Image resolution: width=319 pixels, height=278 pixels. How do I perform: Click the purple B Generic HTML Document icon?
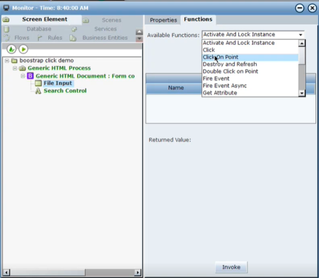[30, 76]
